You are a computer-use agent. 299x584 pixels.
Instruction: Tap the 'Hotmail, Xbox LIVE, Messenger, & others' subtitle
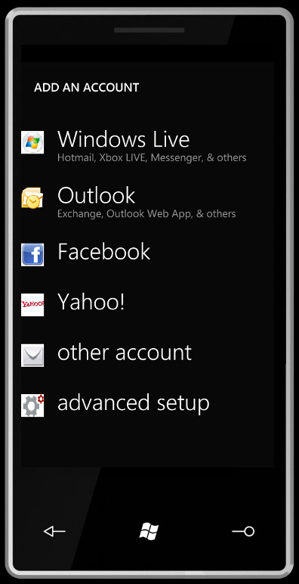(152, 158)
